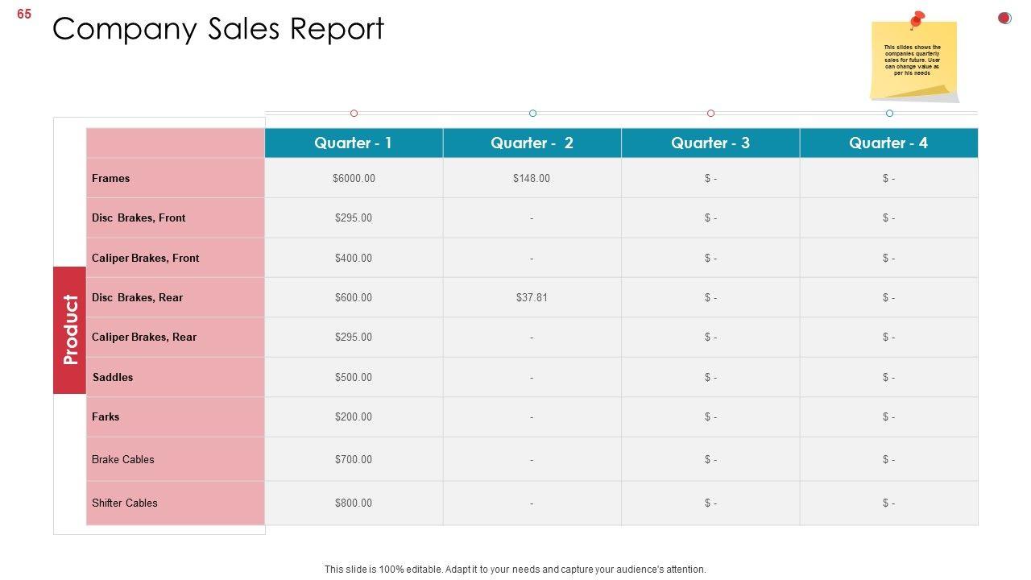Select the yellow sticky note
This screenshot has width=1031, height=580.
pyautogui.click(x=913, y=61)
